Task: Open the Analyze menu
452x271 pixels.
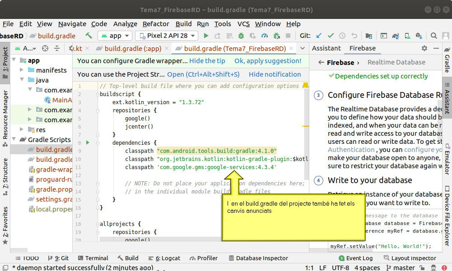Action: 125,24
